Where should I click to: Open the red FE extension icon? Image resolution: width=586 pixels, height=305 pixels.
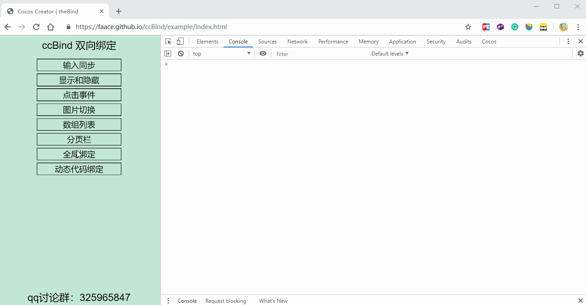(x=486, y=27)
